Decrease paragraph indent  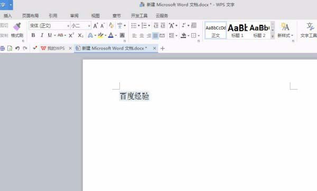coord(156,26)
